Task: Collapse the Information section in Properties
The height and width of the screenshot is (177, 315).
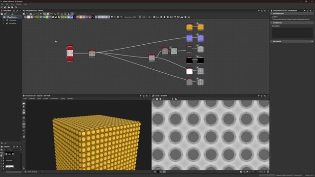Action: click(x=271, y=14)
